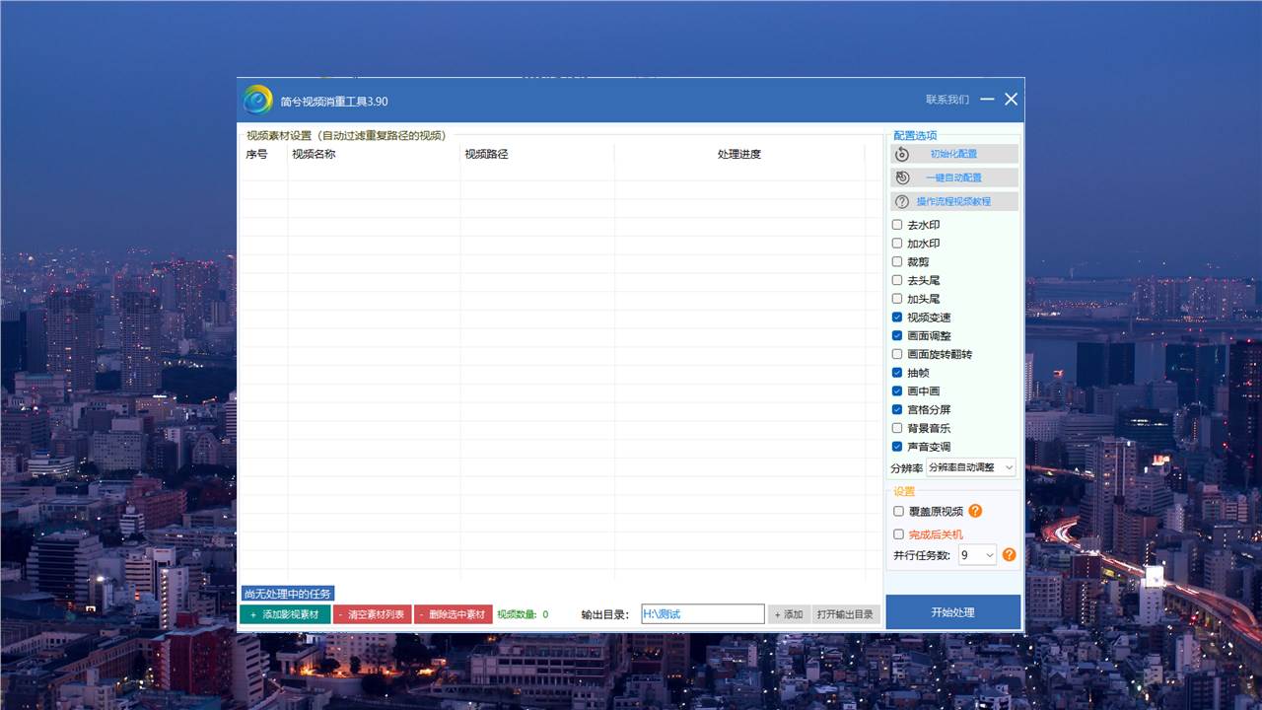1262x710 pixels.
Task: Click the help icon beside 并行任务数
Action: pyautogui.click(x=1009, y=555)
